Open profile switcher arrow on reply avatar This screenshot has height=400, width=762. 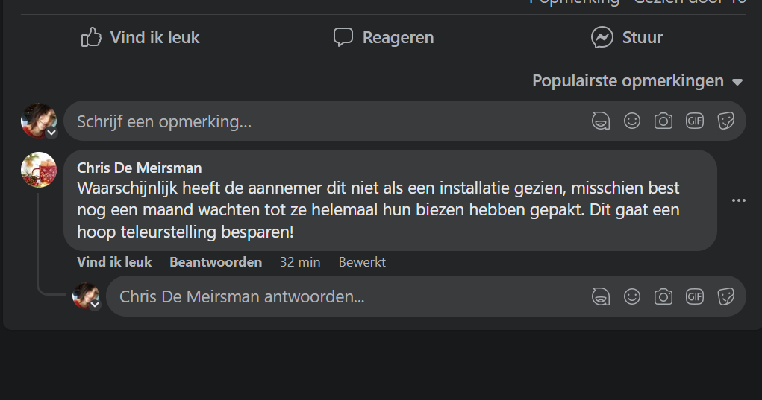pos(95,304)
